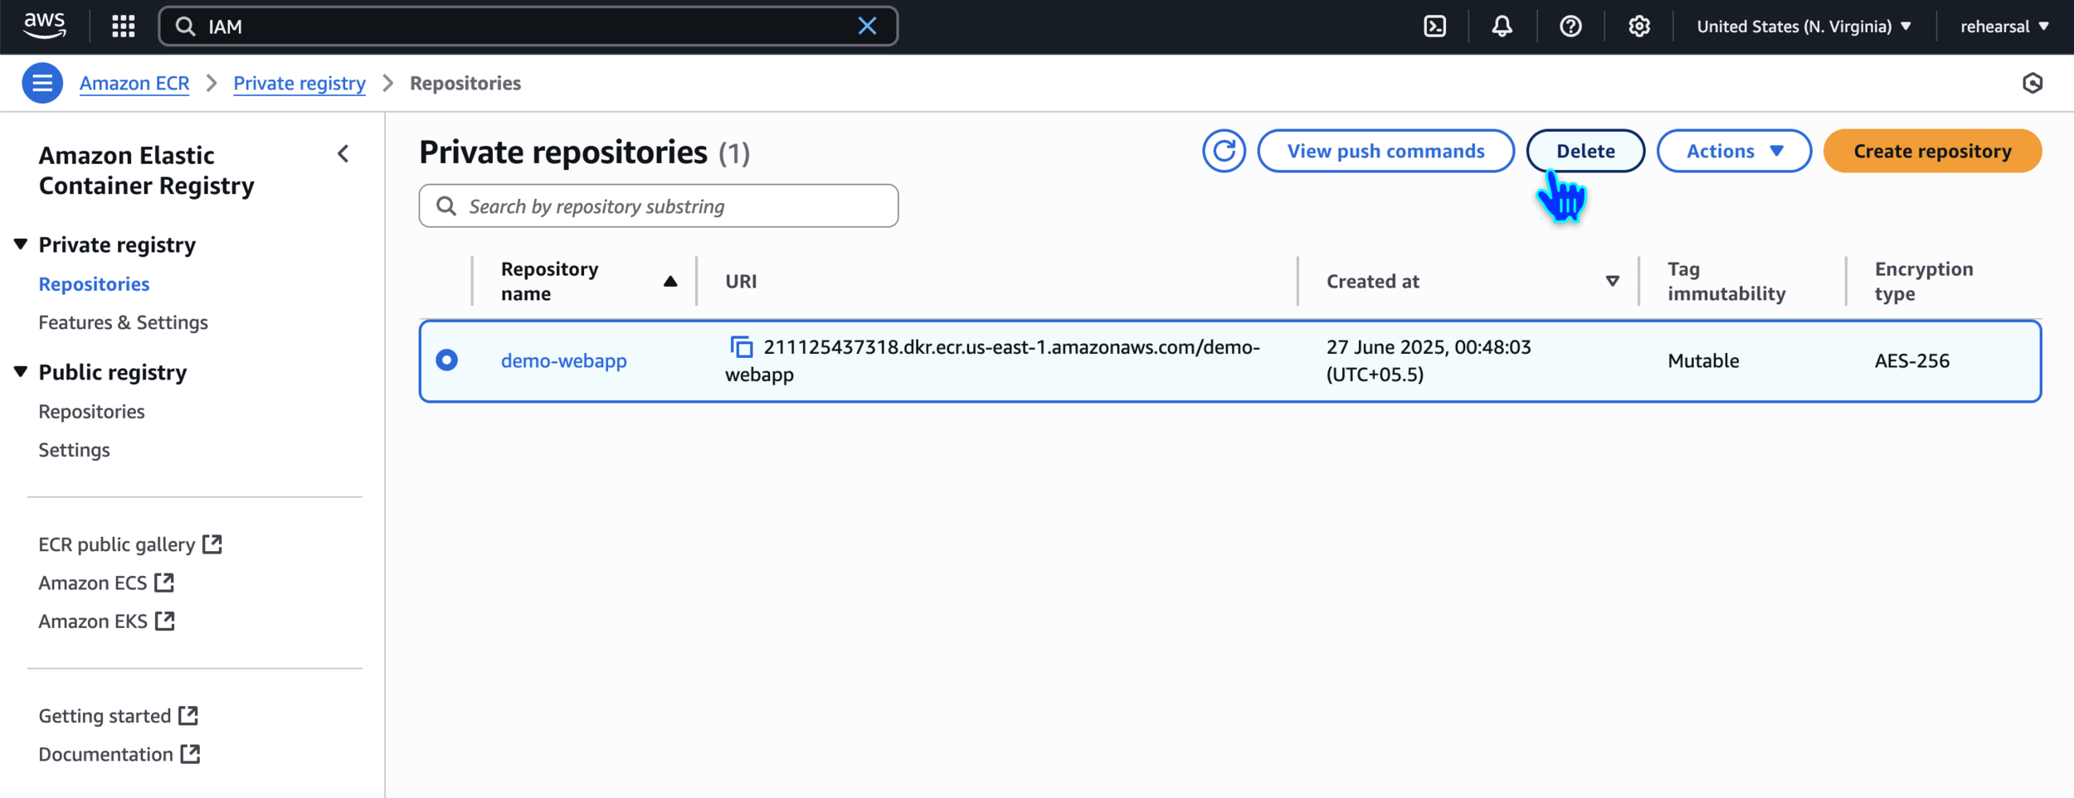Toggle the hamburger navigation menu

tap(42, 83)
